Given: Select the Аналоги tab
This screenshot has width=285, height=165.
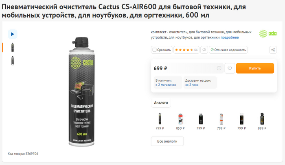Looking at the screenshot, I should [161, 102].
